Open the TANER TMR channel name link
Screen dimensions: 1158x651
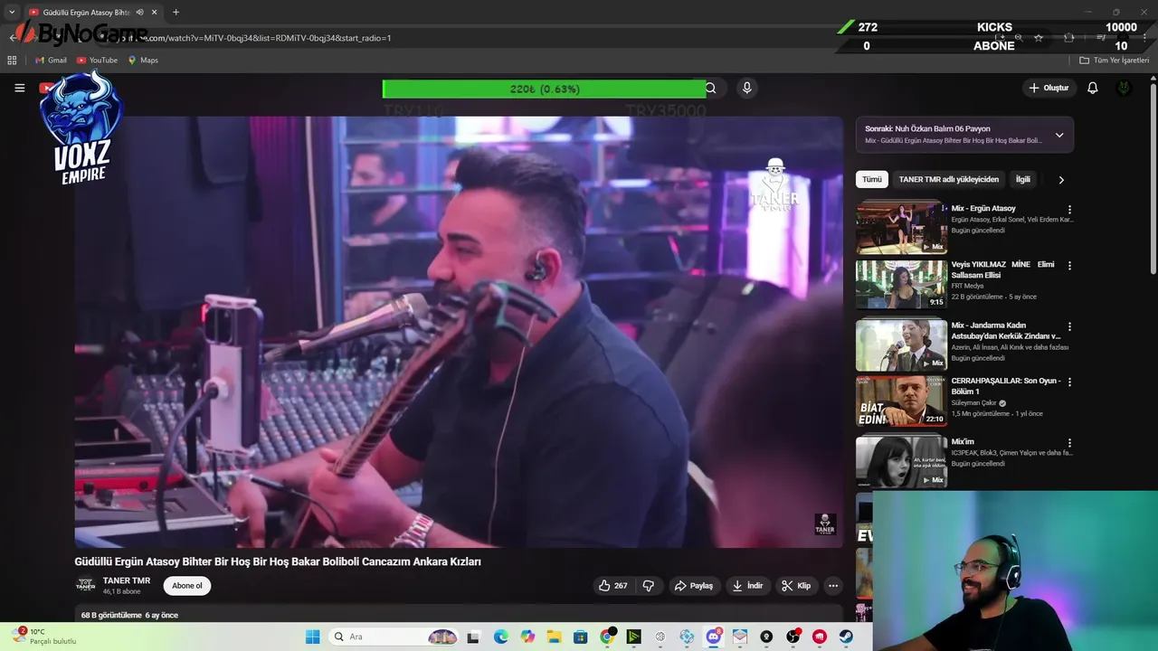coord(127,580)
